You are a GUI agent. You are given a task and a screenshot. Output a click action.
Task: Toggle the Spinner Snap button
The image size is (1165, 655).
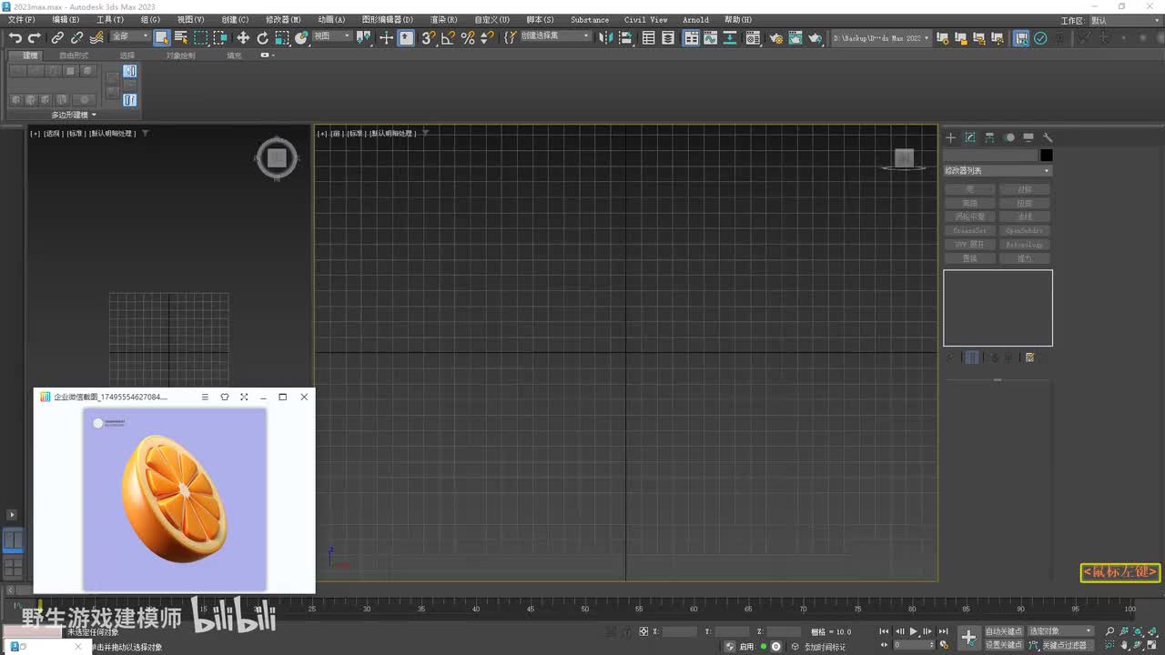(x=487, y=37)
